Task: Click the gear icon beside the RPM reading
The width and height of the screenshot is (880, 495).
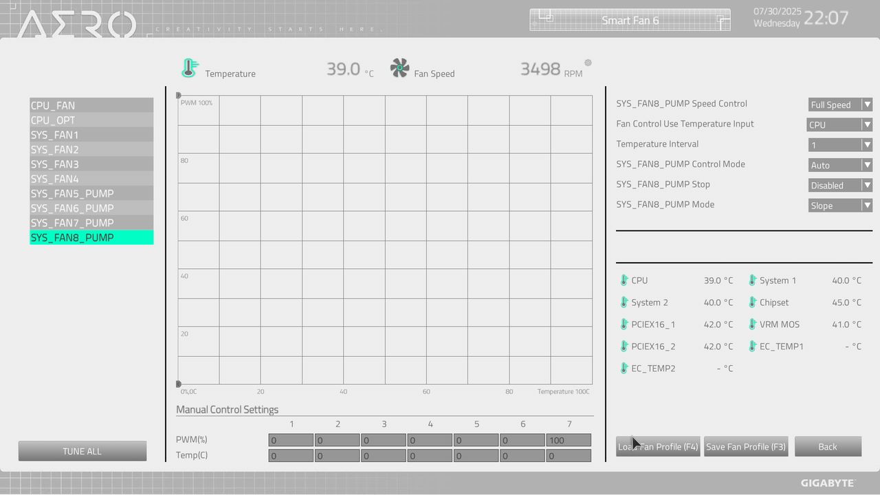Action: [588, 63]
